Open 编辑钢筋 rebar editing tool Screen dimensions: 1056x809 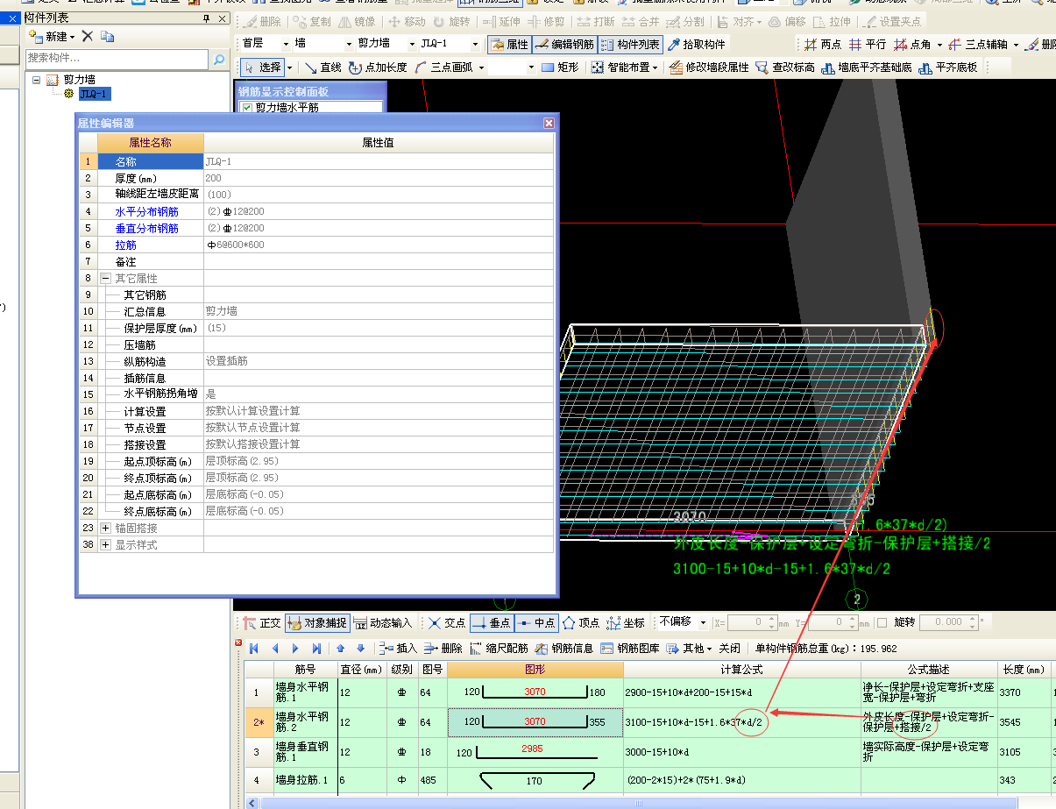[x=563, y=44]
